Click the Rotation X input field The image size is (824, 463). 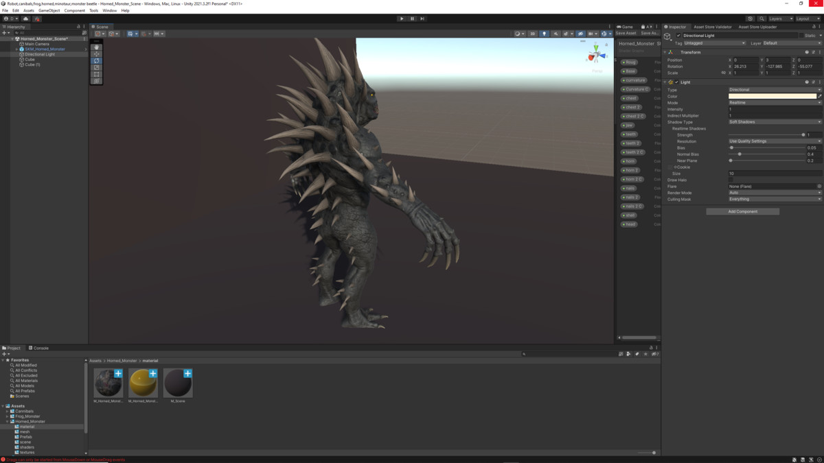[x=746, y=67]
